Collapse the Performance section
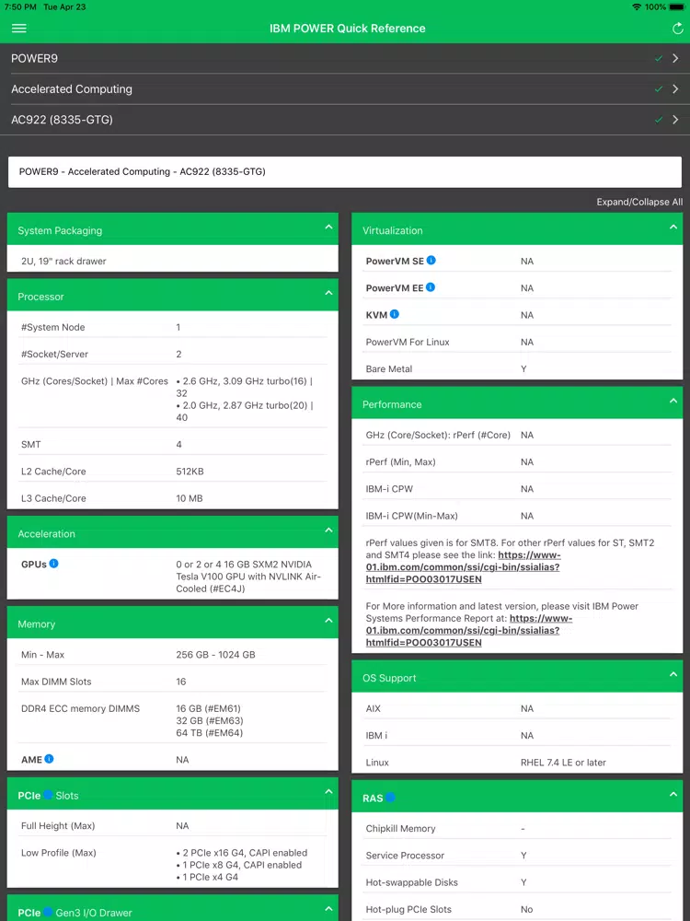Image resolution: width=690 pixels, height=921 pixels. coord(673,402)
